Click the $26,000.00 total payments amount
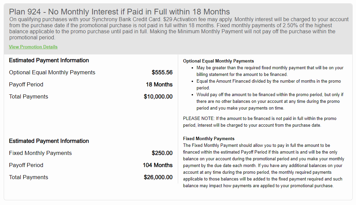356x205 pixels. [158, 177]
